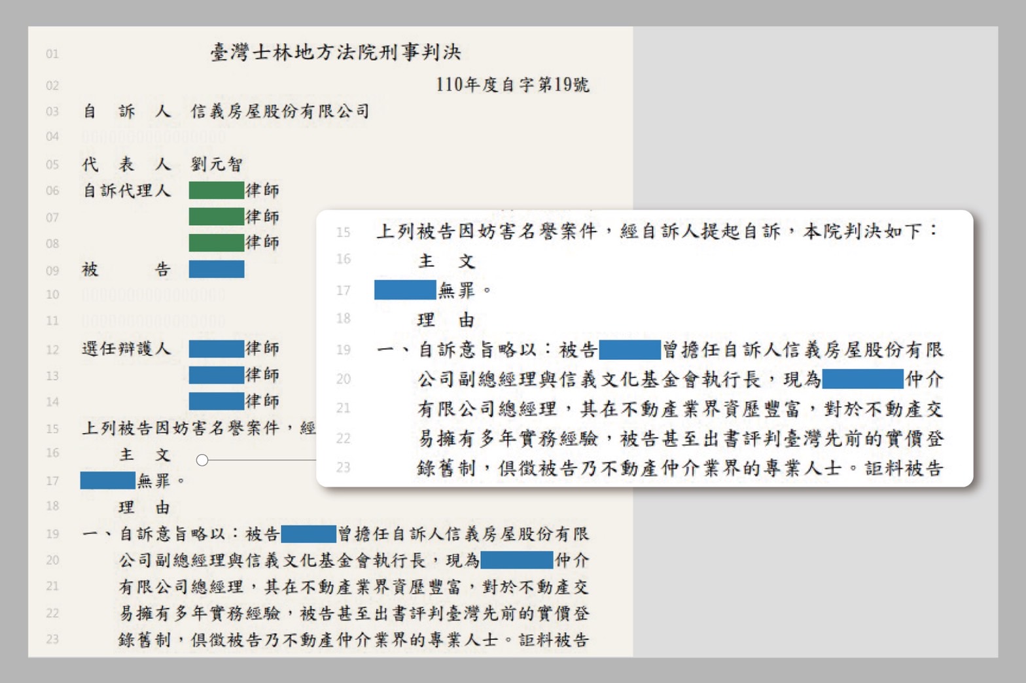Click the blue redaction box on line 13
Viewport: 1026px width, 683px height.
[x=216, y=375]
